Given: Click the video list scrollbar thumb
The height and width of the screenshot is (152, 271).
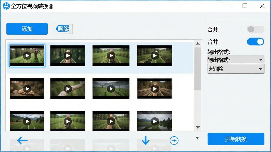Looking at the screenshot, I should [198, 68].
